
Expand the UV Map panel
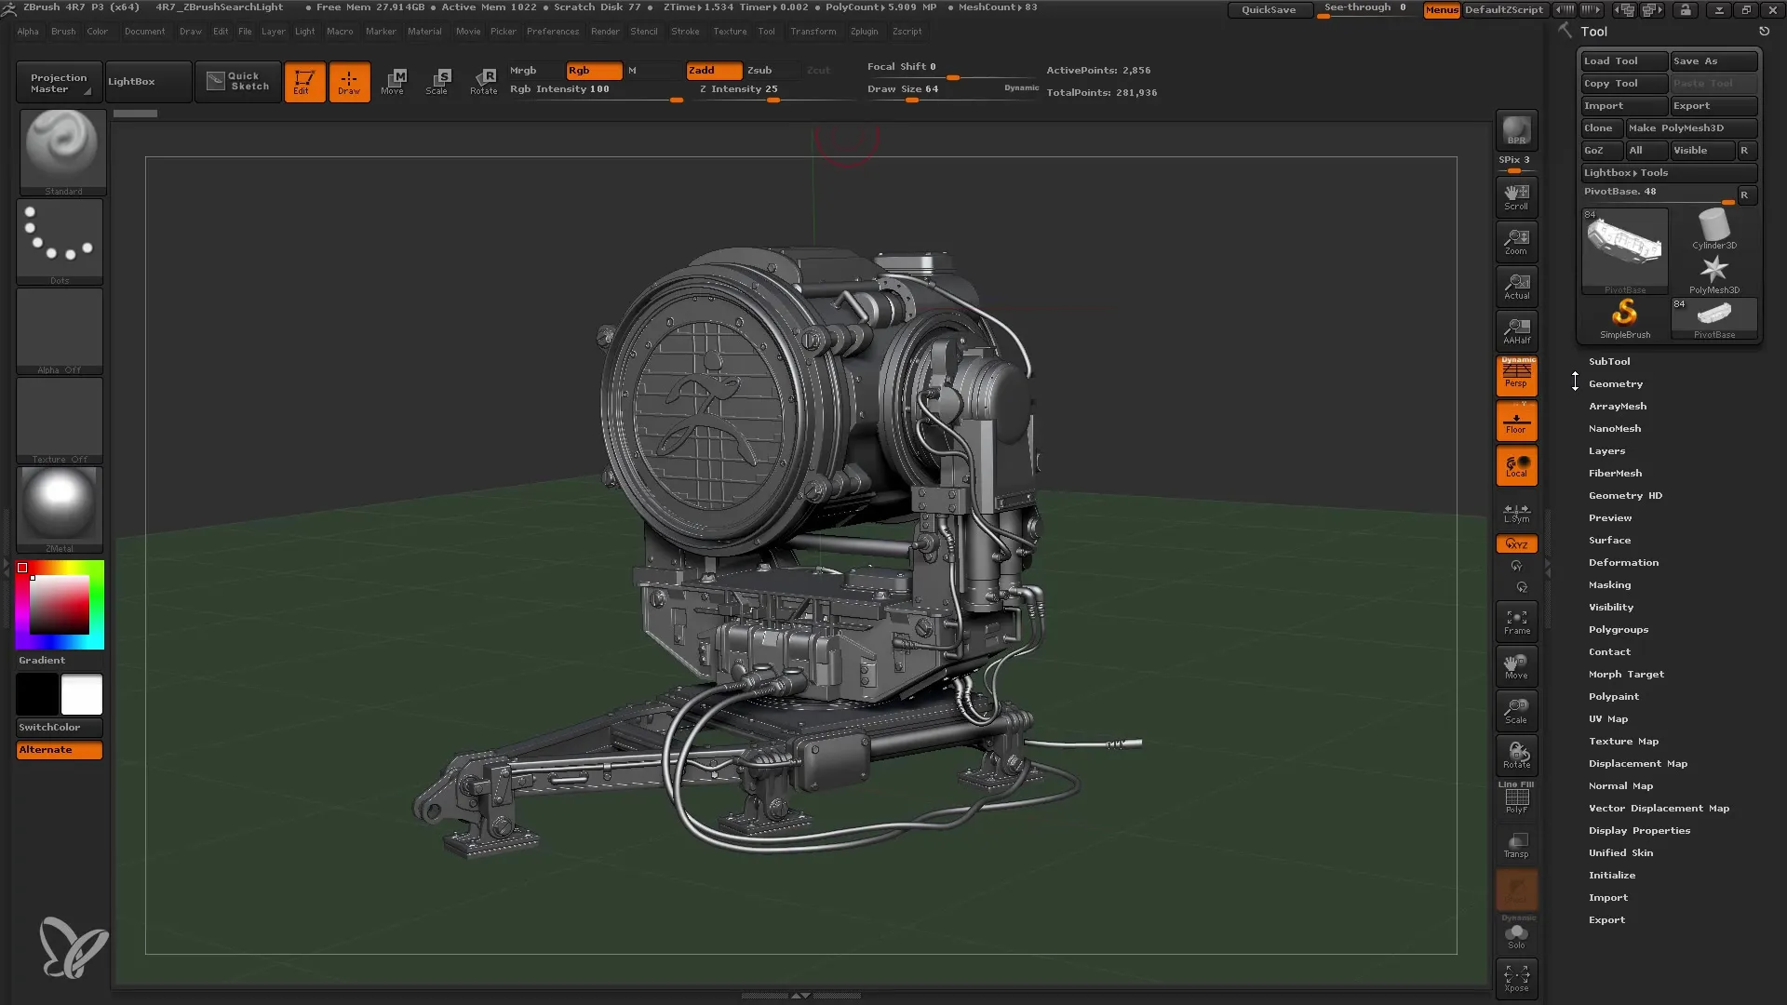click(x=1609, y=719)
